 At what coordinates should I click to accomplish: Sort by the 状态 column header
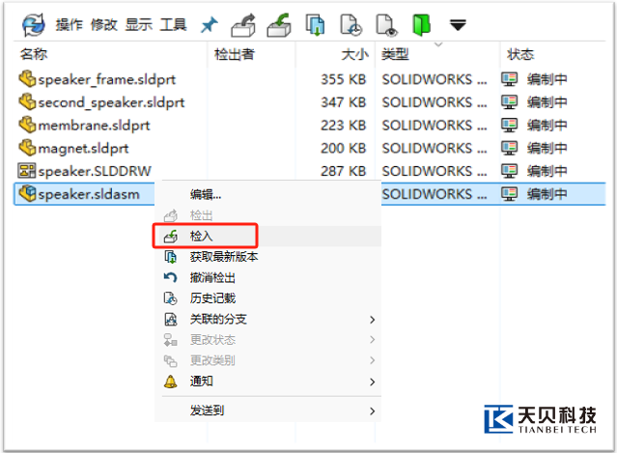coord(520,54)
